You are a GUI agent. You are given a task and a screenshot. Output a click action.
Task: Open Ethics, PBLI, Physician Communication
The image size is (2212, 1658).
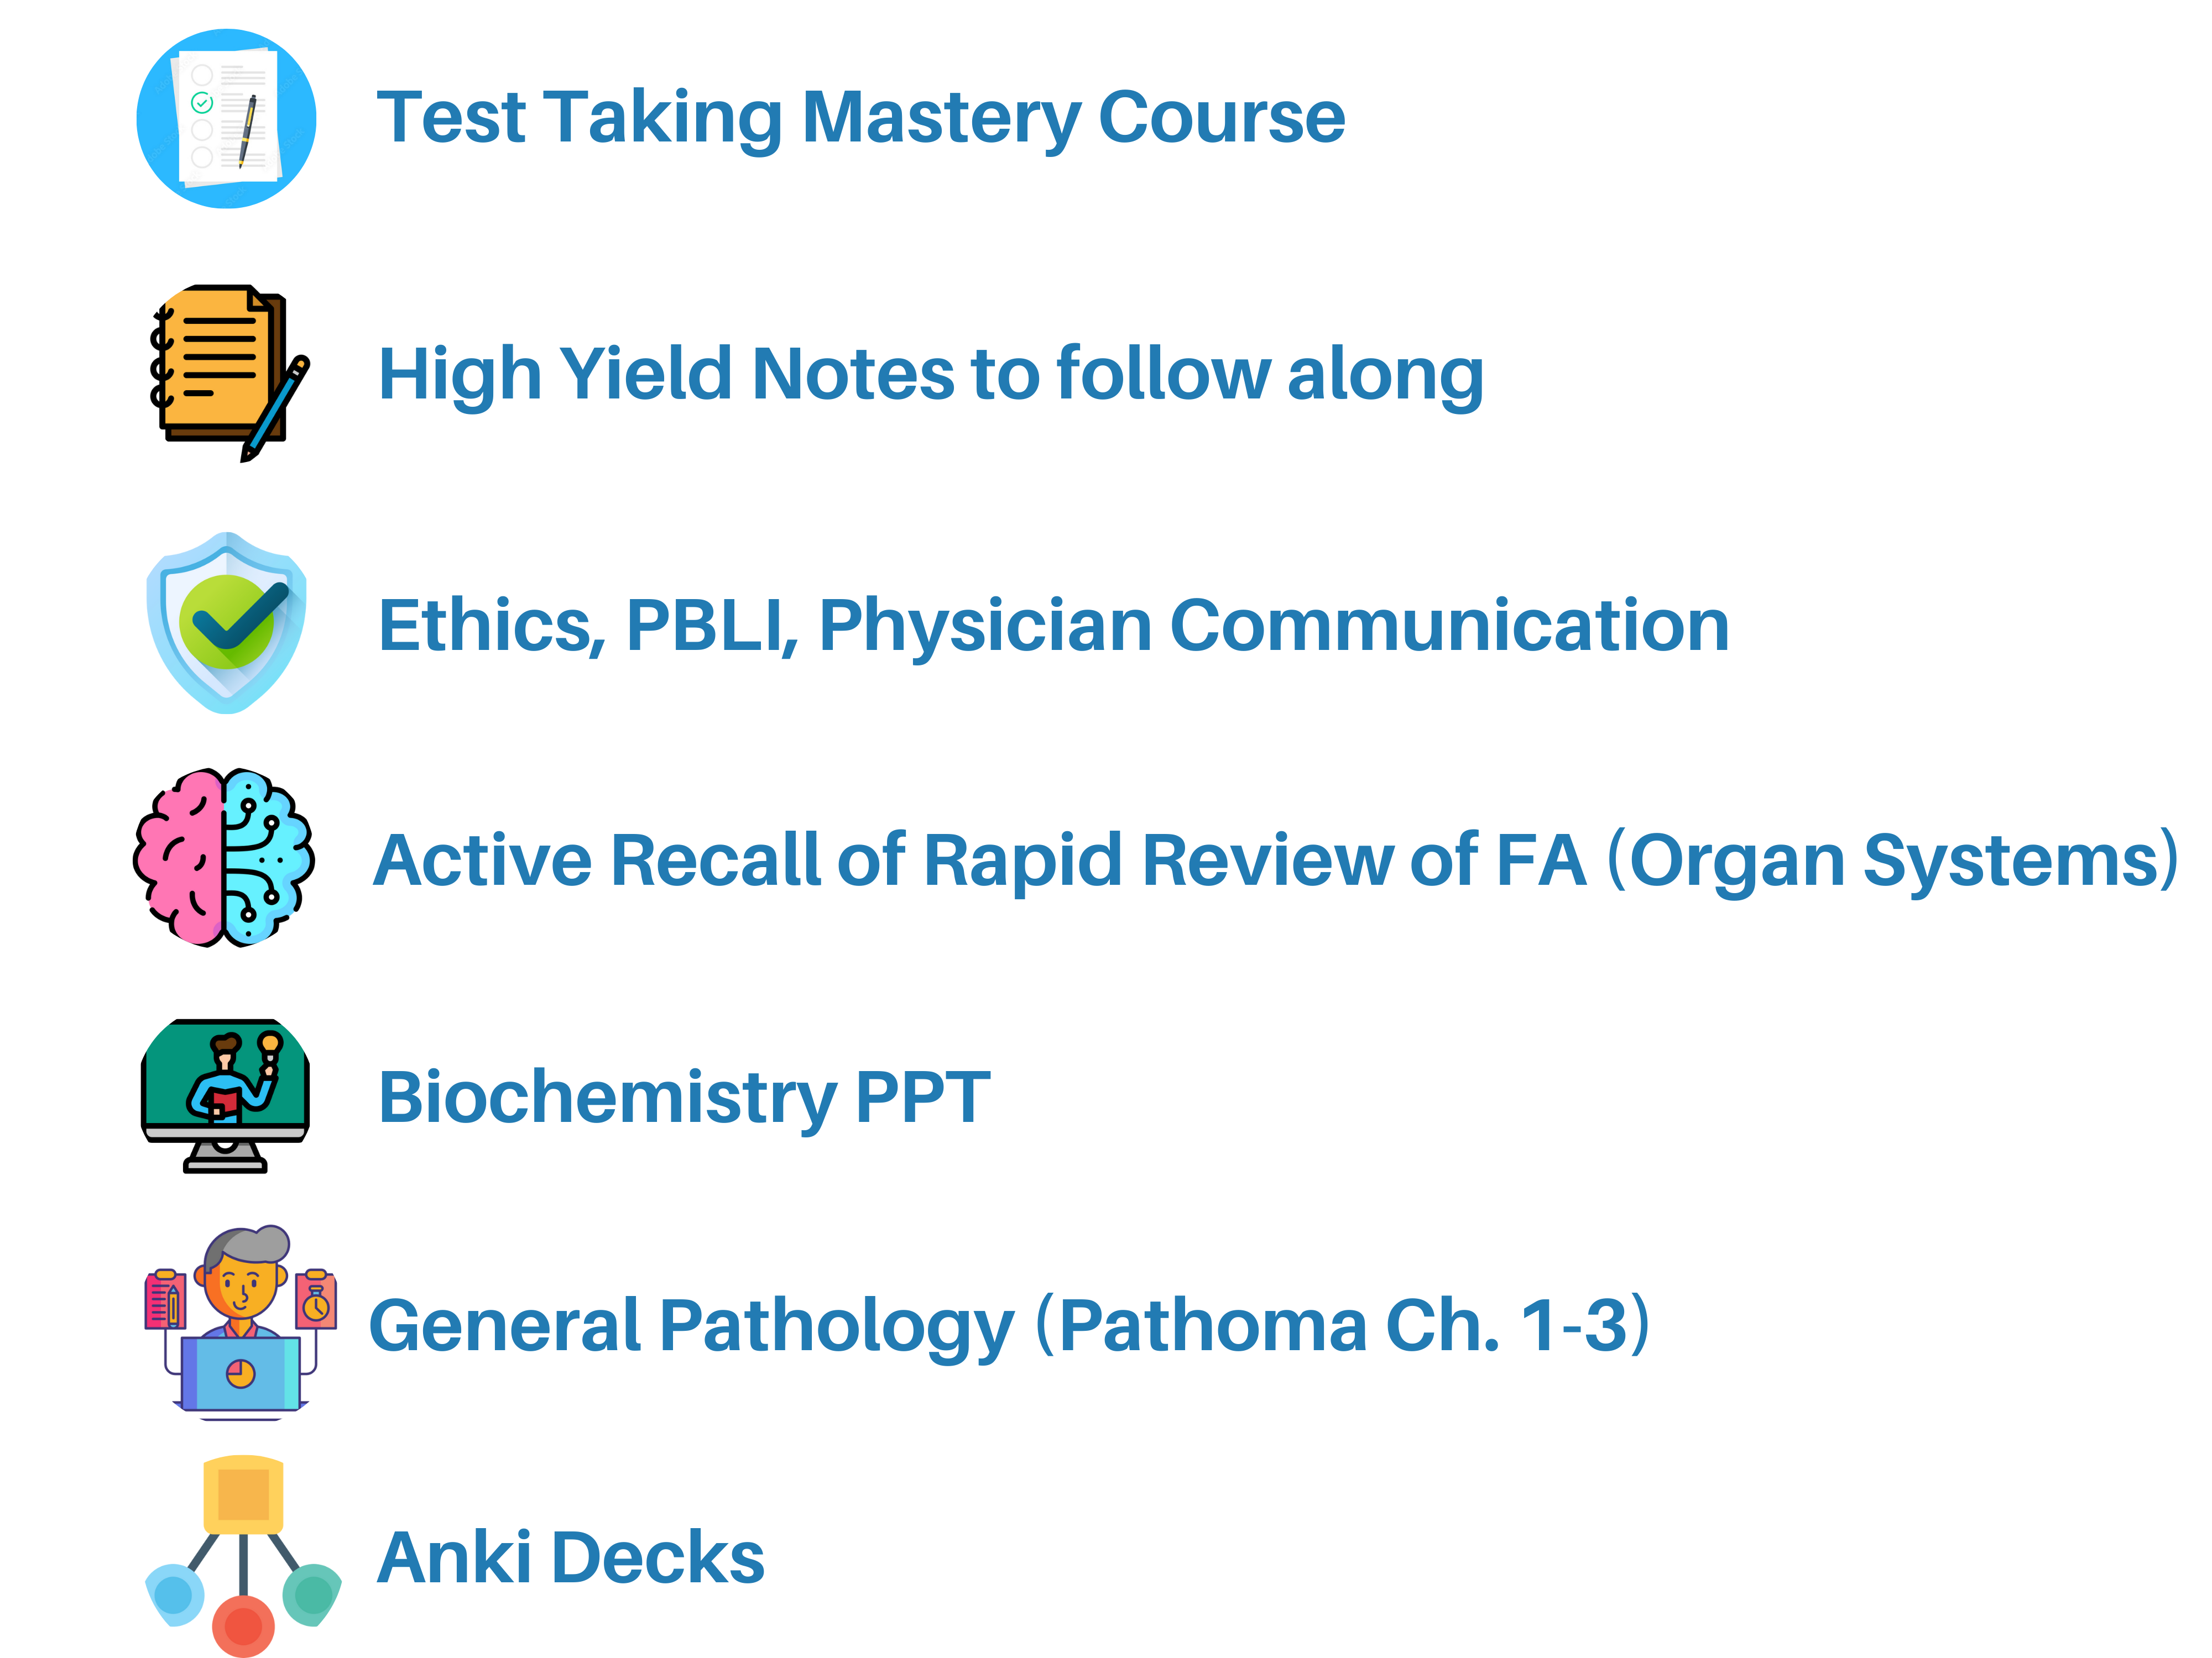coord(1054,627)
